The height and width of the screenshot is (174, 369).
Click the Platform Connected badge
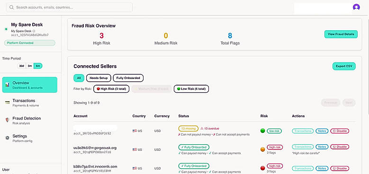(x=30, y=43)
